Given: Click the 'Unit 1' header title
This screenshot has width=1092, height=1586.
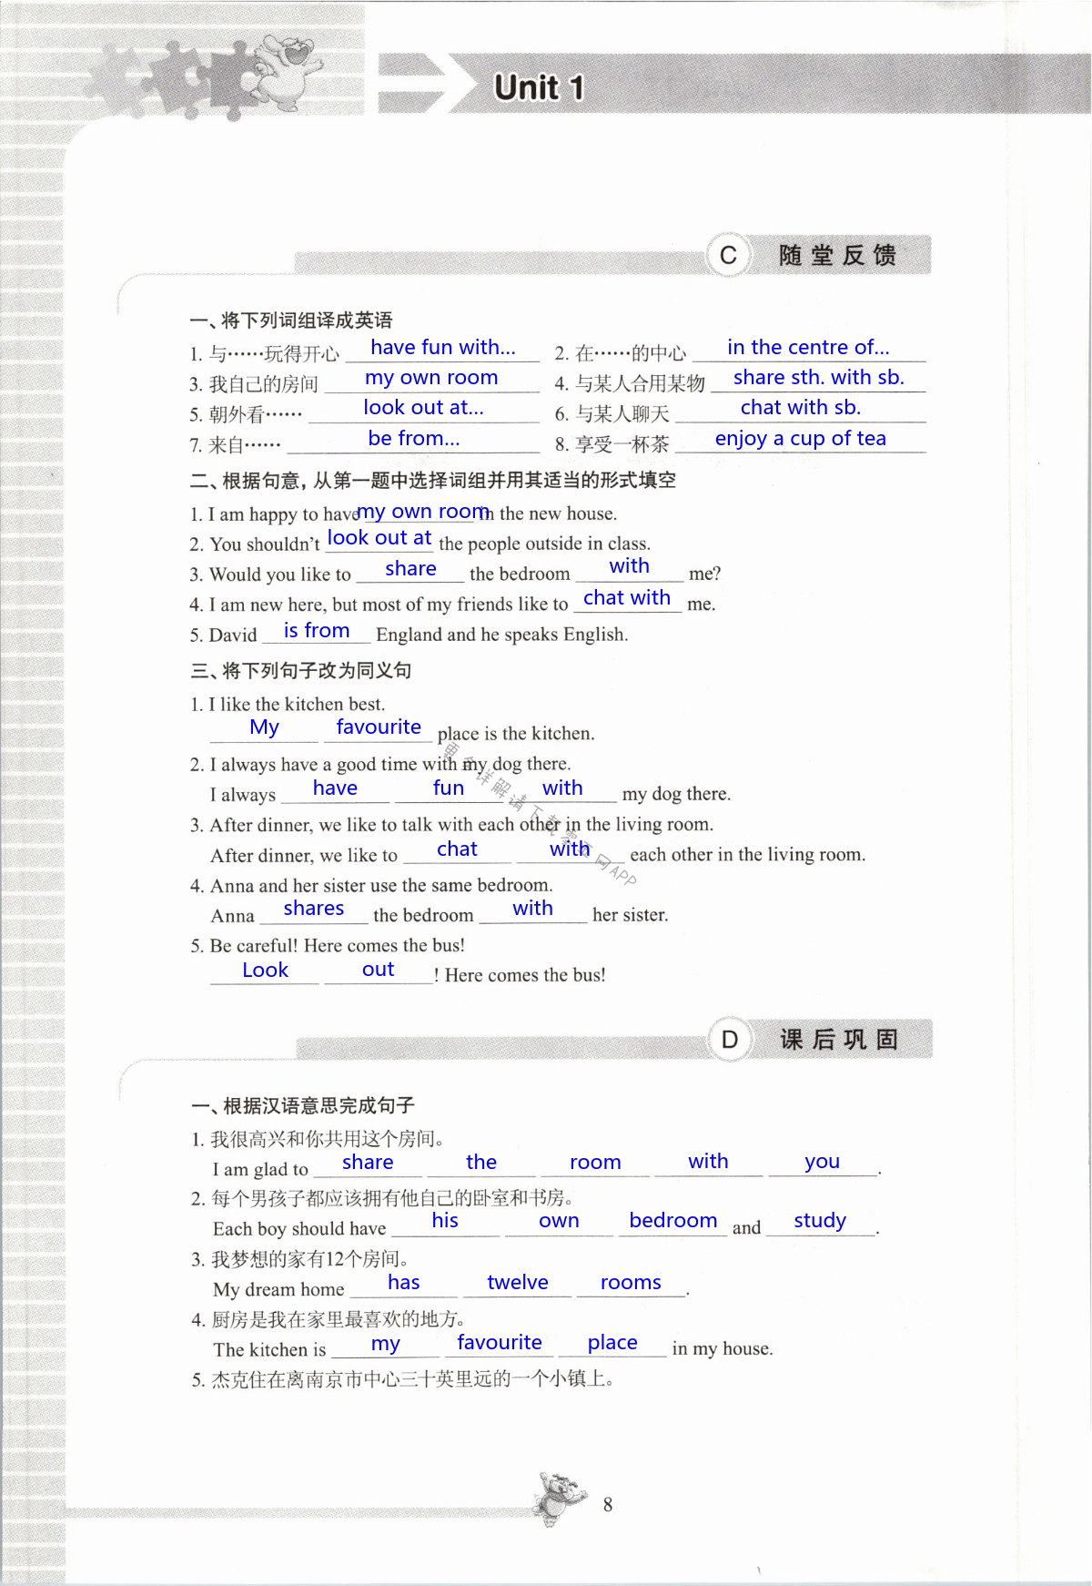Looking at the screenshot, I should point(539,87).
